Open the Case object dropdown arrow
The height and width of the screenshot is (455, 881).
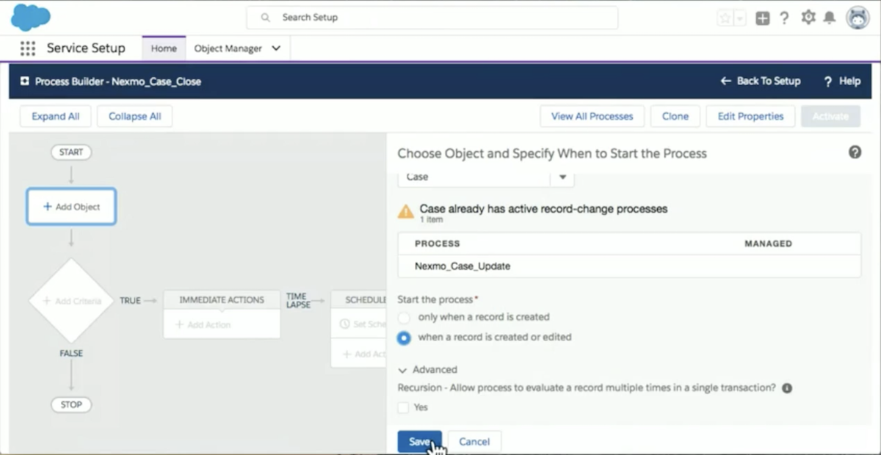pos(562,177)
